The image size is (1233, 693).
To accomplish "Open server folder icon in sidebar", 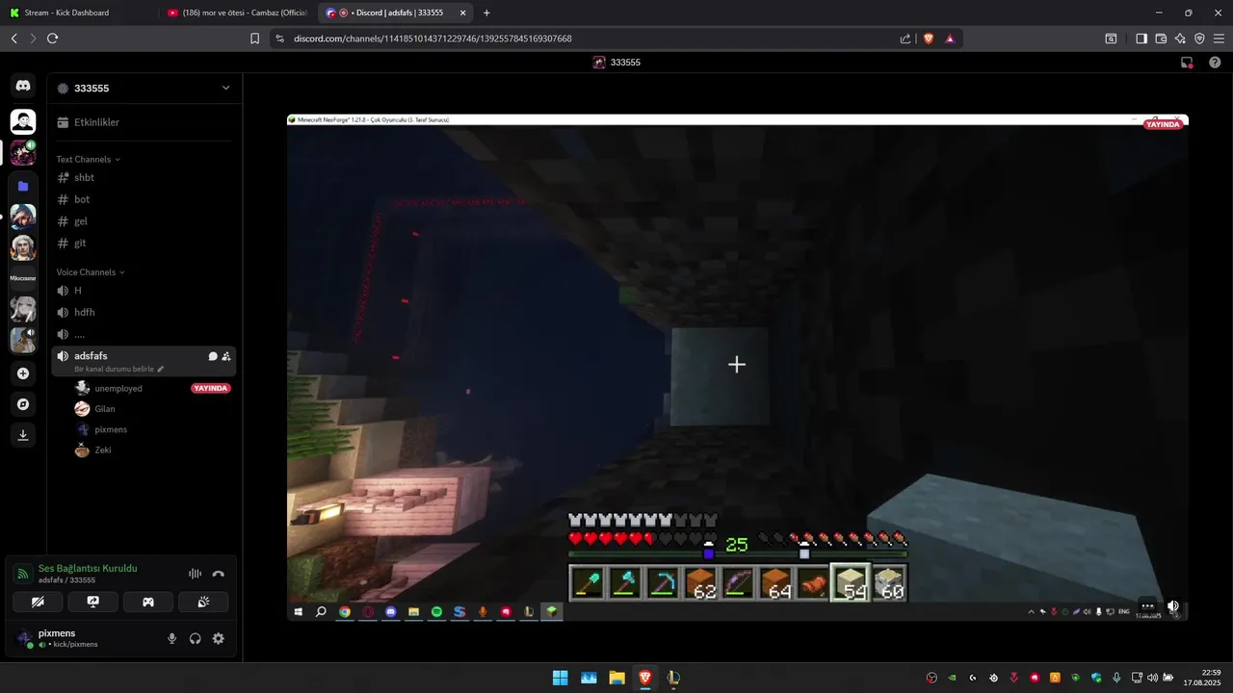I will (23, 185).
